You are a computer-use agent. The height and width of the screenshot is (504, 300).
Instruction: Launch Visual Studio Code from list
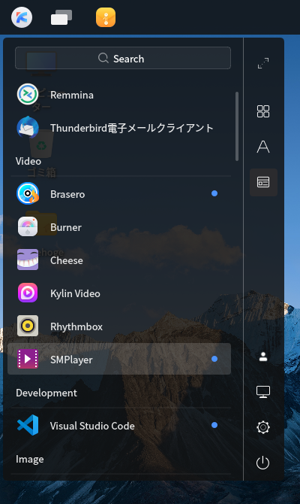point(119,426)
